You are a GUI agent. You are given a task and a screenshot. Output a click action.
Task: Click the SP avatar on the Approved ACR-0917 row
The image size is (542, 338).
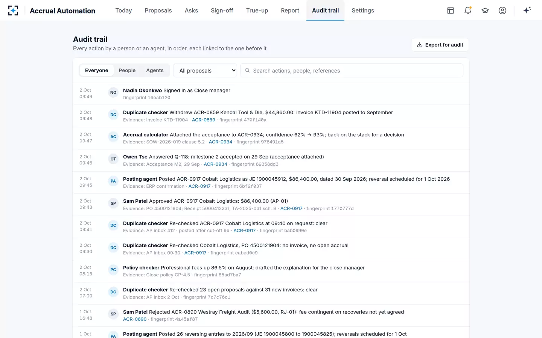click(x=113, y=203)
